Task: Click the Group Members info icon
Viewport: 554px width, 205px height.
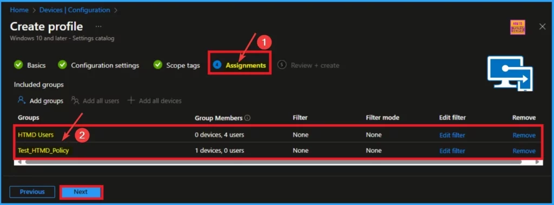Action: tap(247, 118)
